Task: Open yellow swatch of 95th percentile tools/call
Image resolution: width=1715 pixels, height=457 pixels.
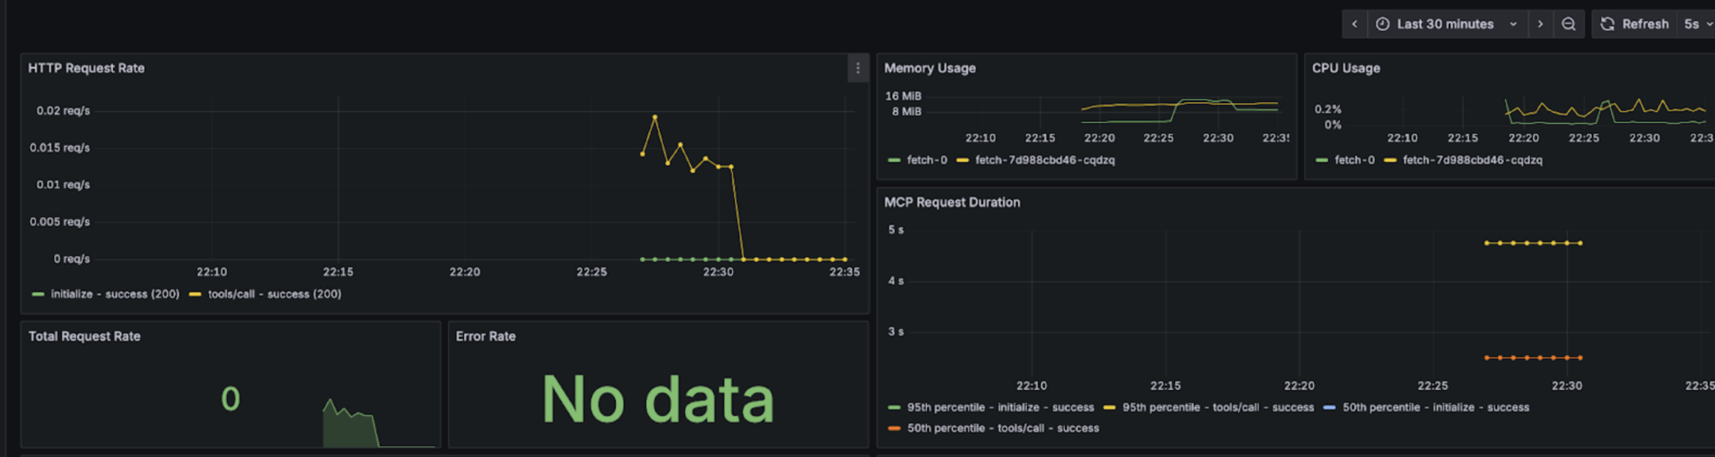Action: 1110,408
